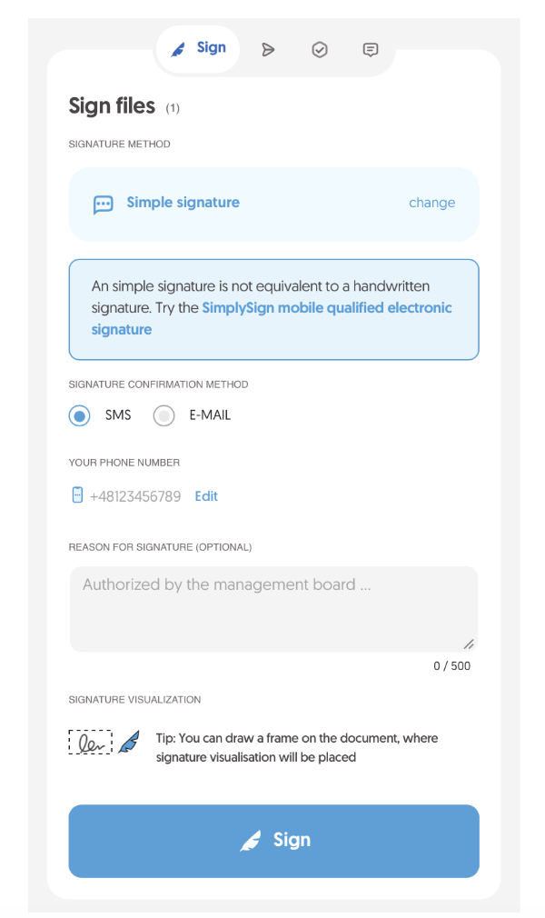Open the comments speech-bubble tab icon
Screen dimensions: 545x918
tap(371, 50)
